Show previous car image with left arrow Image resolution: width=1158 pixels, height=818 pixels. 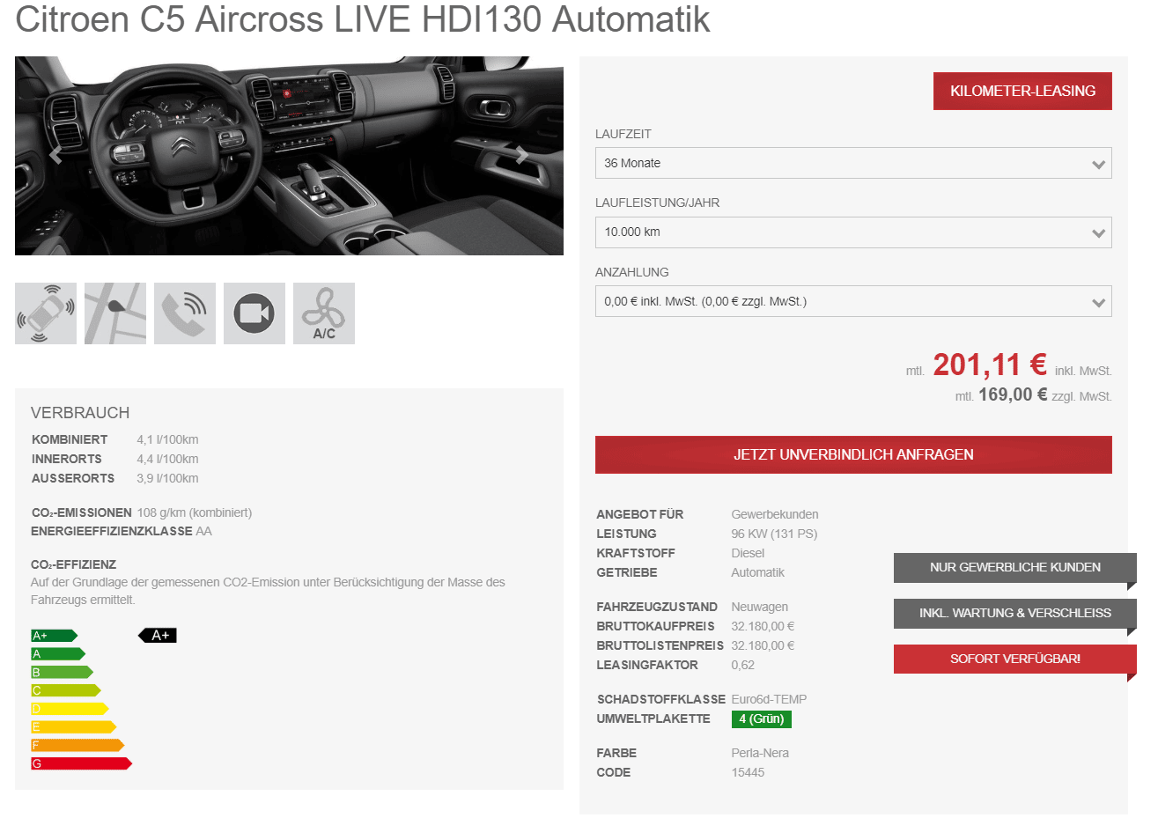(x=55, y=156)
